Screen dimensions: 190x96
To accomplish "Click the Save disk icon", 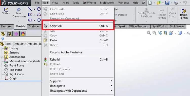I will coord(167,3).
